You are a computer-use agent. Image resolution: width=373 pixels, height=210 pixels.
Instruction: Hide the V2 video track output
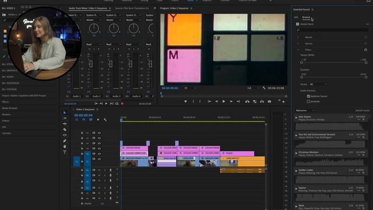tap(100, 153)
